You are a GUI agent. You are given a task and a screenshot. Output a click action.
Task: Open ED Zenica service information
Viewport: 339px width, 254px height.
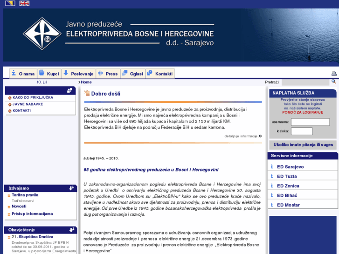288,186
